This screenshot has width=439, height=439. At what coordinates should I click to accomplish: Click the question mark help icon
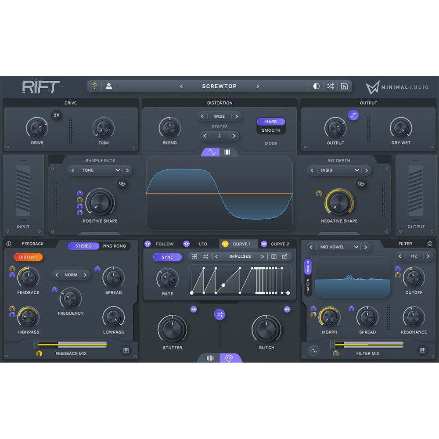[94, 86]
